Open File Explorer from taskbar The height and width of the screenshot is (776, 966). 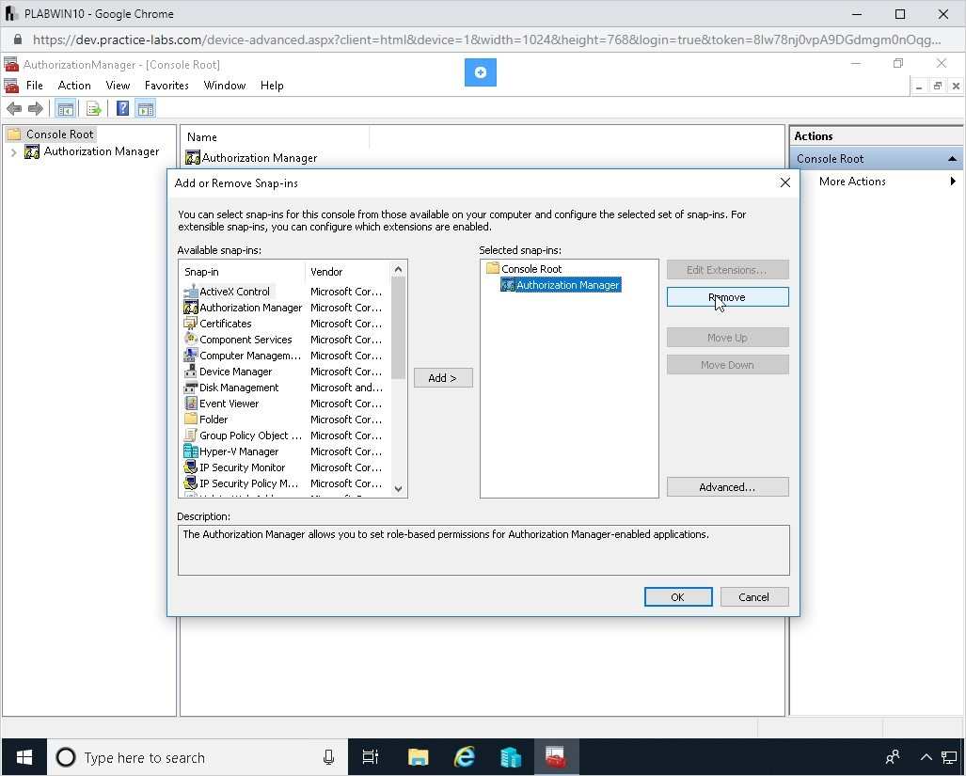(x=418, y=757)
